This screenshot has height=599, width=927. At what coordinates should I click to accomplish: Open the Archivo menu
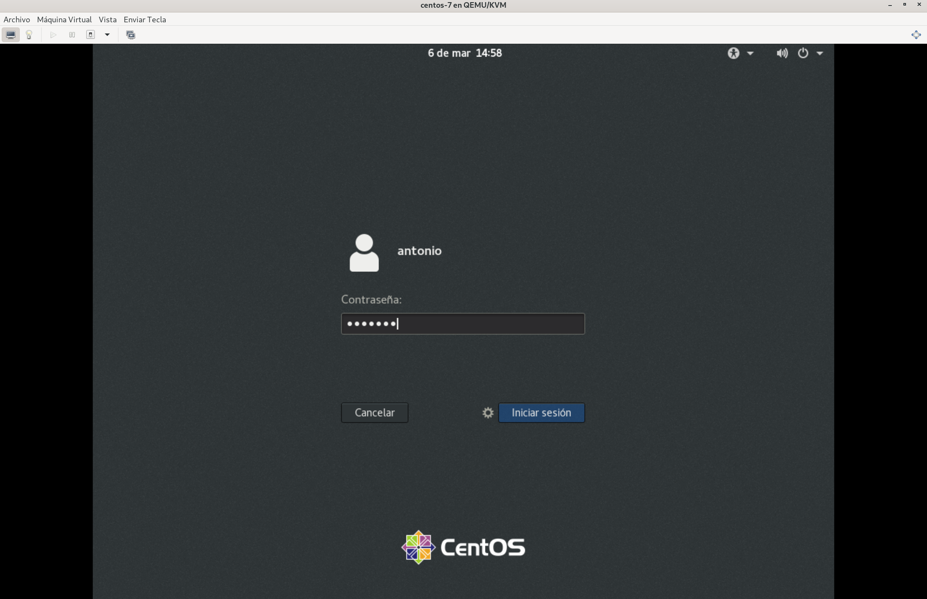click(17, 20)
